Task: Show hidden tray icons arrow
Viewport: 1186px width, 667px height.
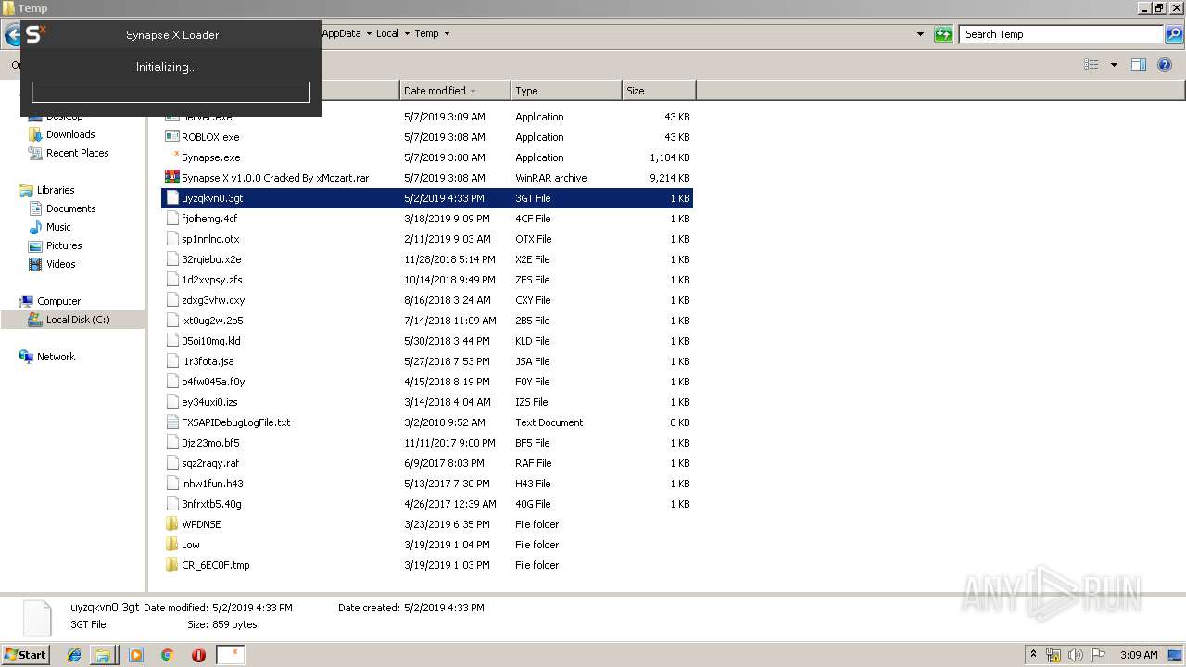Action: click(1034, 655)
